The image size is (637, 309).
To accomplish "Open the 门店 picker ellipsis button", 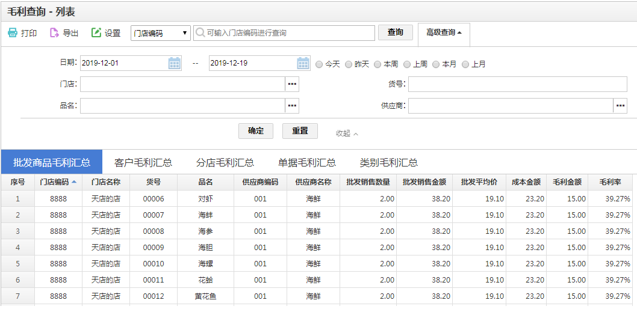I will (x=292, y=84).
